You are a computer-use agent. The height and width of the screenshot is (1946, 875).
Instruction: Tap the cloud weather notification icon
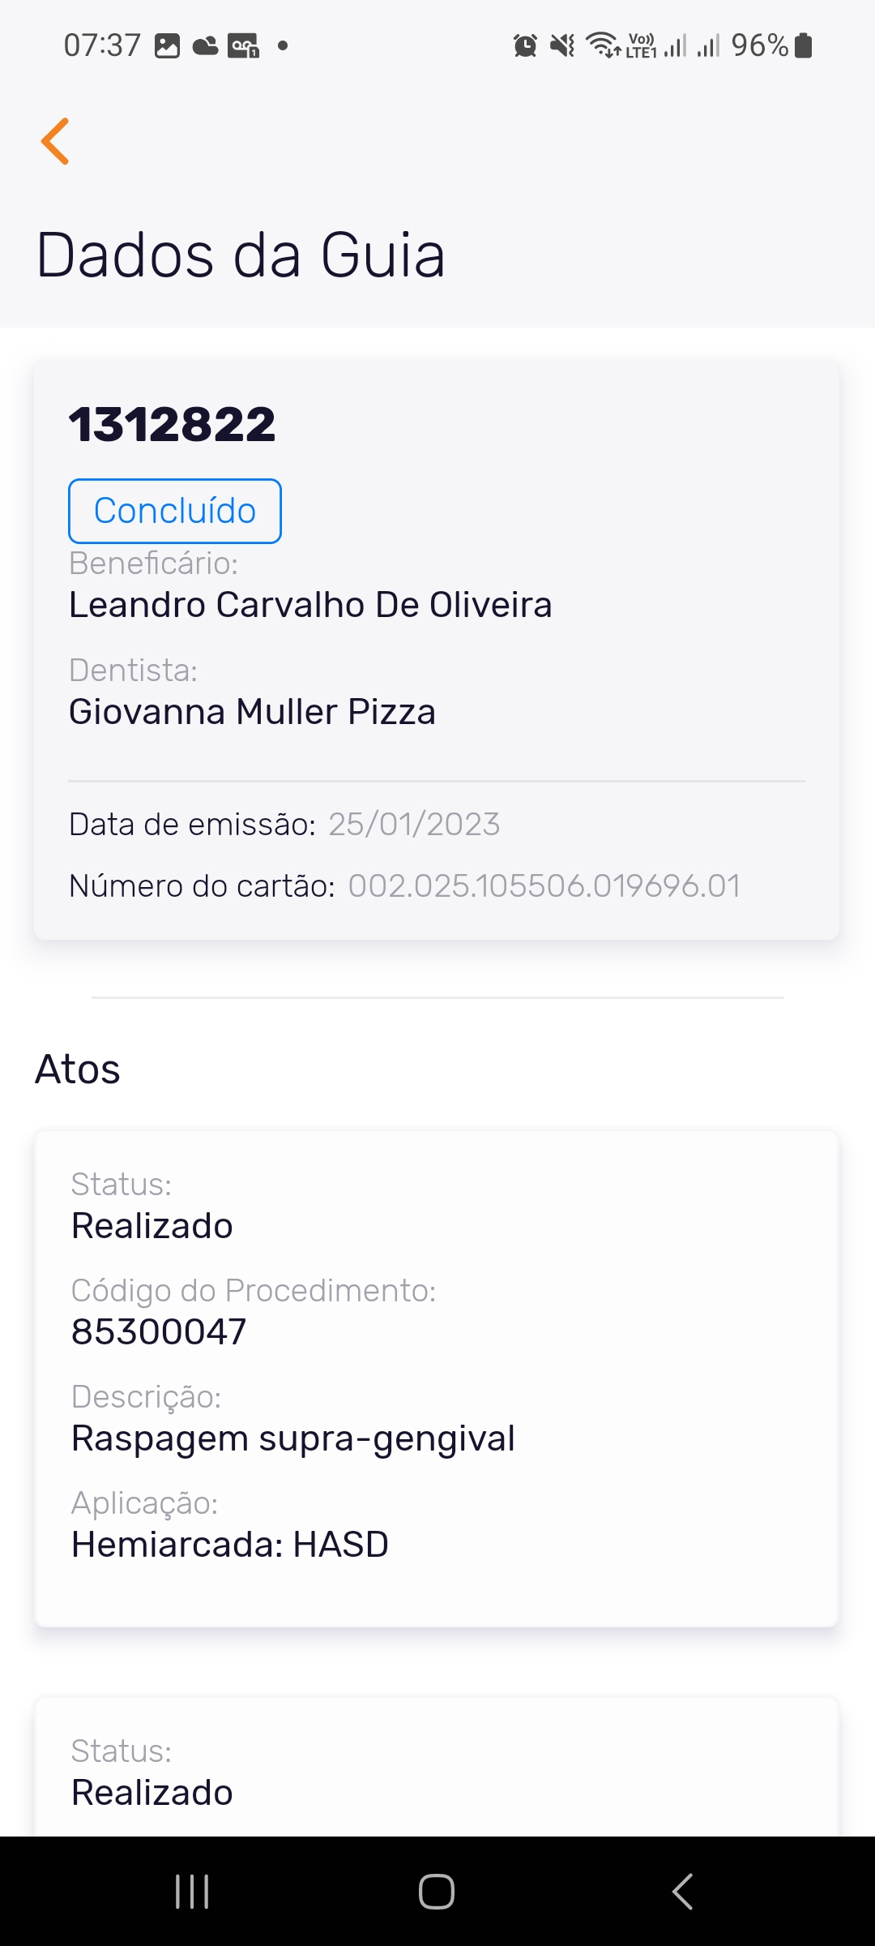click(205, 45)
